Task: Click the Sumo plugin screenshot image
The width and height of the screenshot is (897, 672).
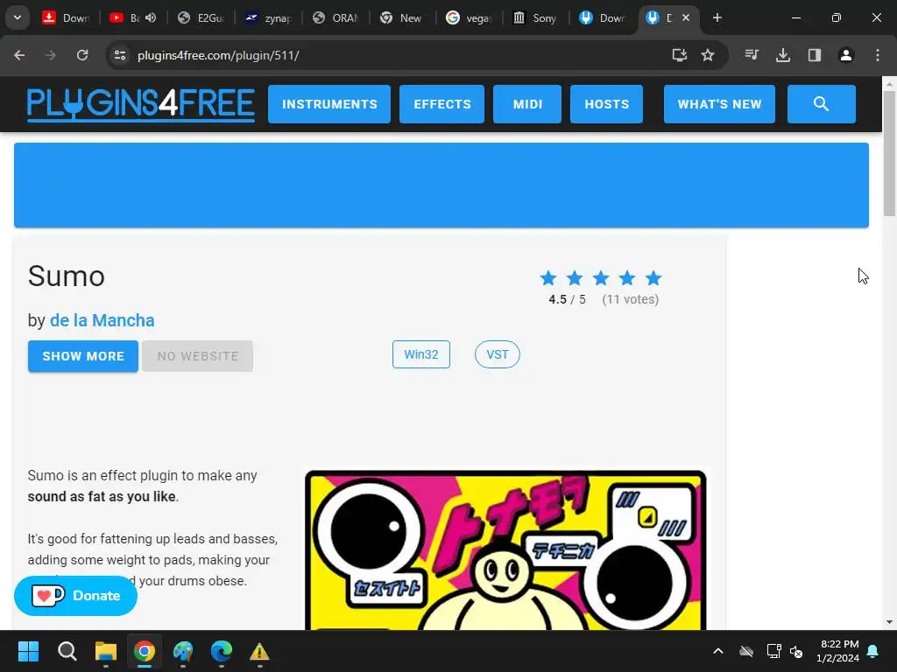Action: point(505,550)
